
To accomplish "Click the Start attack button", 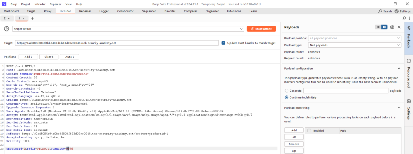I will click(x=261, y=29).
